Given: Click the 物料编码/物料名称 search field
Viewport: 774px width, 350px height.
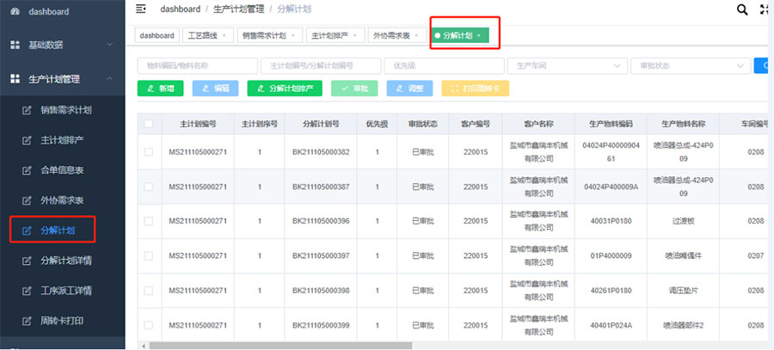Looking at the screenshot, I should coord(197,65).
